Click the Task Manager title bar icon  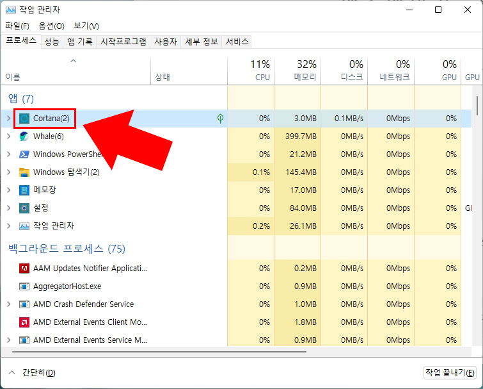pos(10,10)
